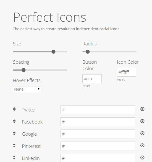Viewport: 152px width, 162px height.
Task: Click the sort handle next to Google+
Action: pos(14,133)
